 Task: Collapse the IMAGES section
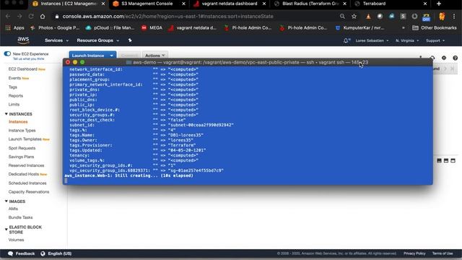tap(6, 201)
